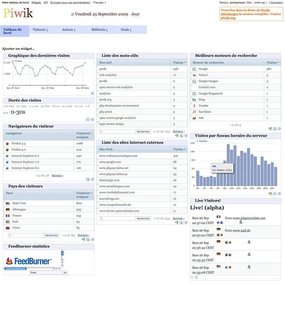Click blue circle icon in Durée des visites

click(x=93, y=120)
